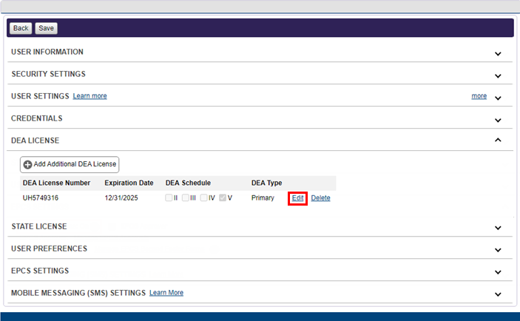
Task: Delete the DEA license UH5749316
Action: tap(320, 198)
